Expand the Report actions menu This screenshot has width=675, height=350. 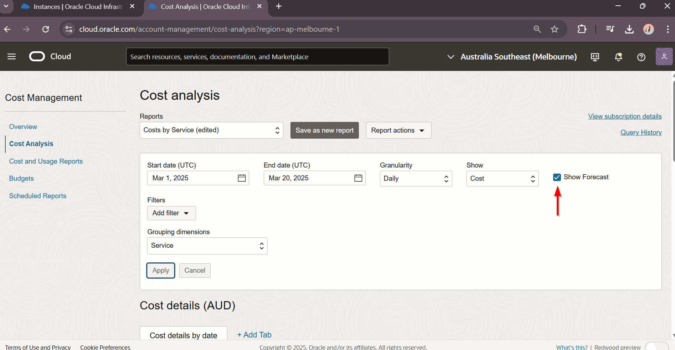[x=398, y=130]
